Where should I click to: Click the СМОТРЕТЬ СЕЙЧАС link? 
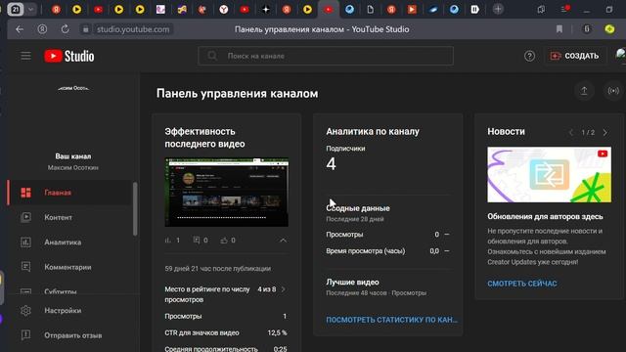pos(521,284)
